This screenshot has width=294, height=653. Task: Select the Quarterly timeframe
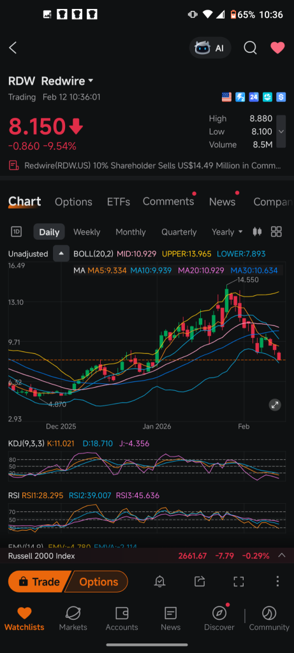coord(179,232)
